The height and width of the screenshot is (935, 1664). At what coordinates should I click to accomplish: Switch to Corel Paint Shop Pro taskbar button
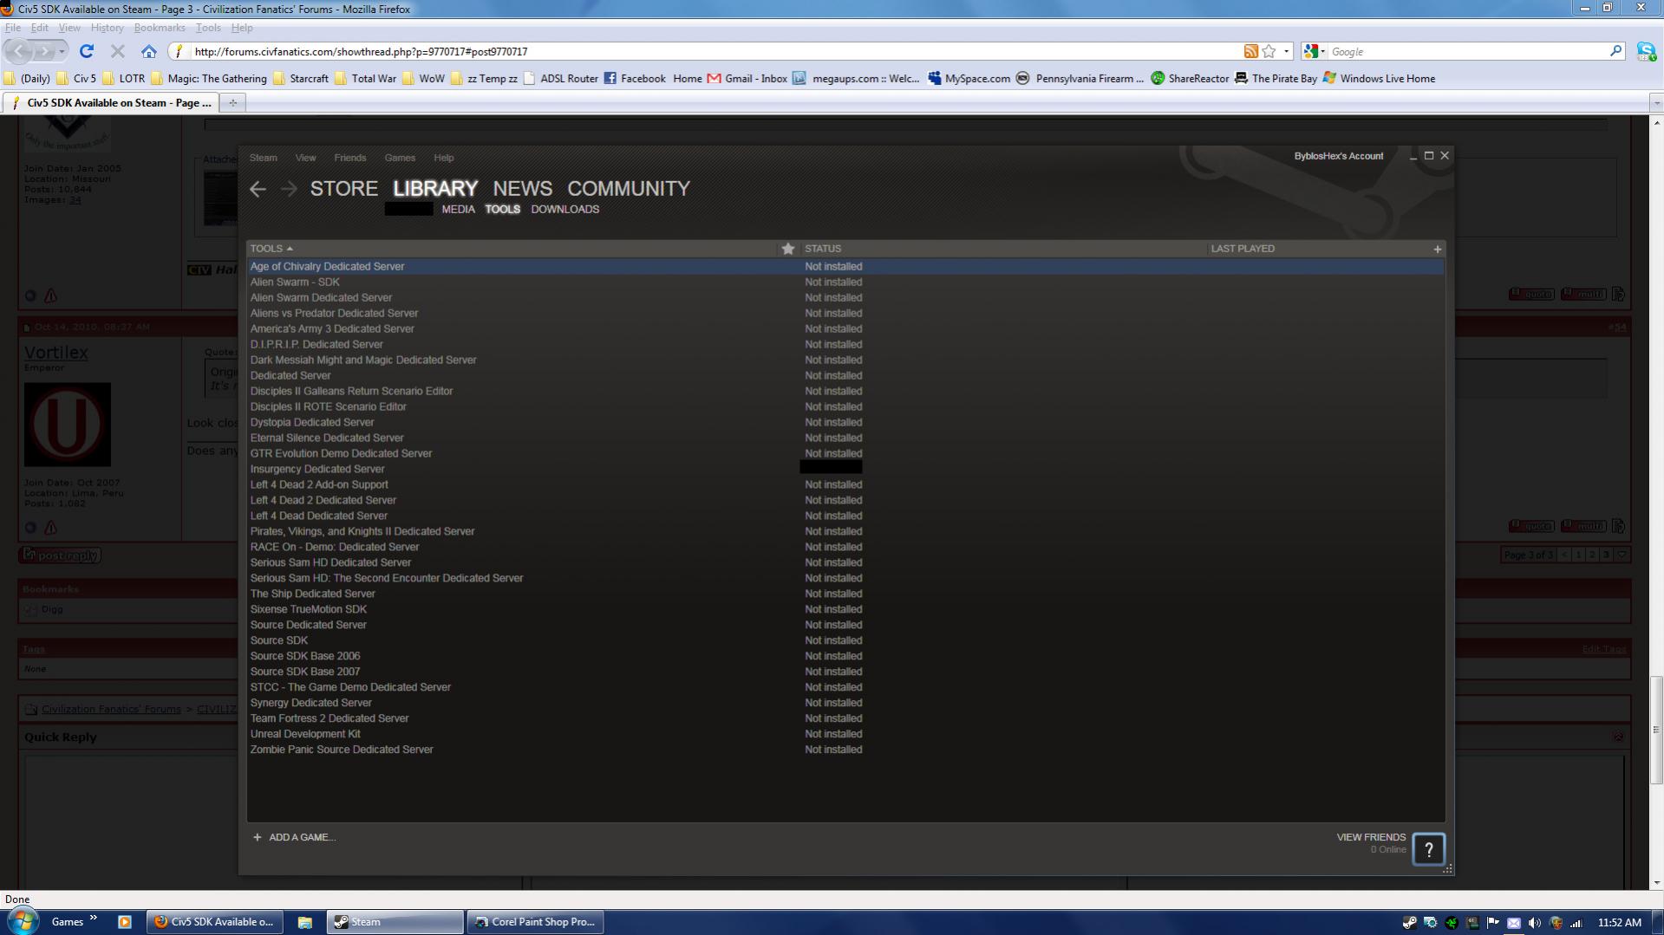point(535,922)
